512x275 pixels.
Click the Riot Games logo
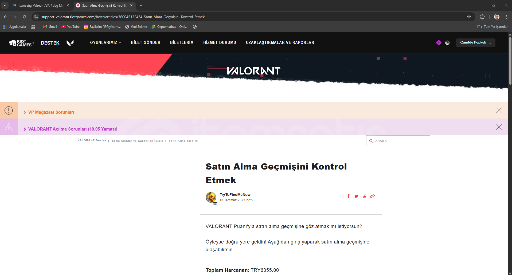tap(20, 43)
